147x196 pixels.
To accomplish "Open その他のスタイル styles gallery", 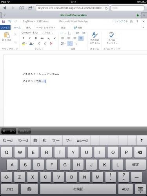I will coord(95,38).
